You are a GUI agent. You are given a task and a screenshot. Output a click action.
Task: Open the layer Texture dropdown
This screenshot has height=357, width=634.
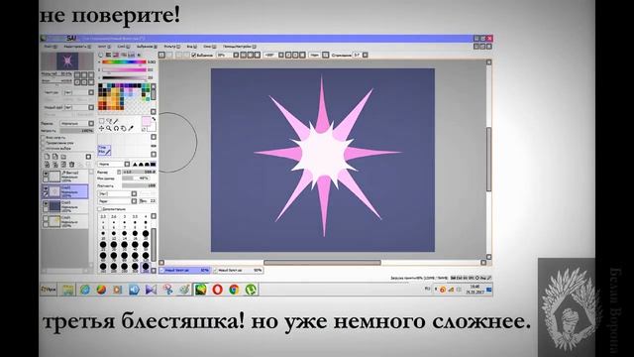[x=79, y=92]
